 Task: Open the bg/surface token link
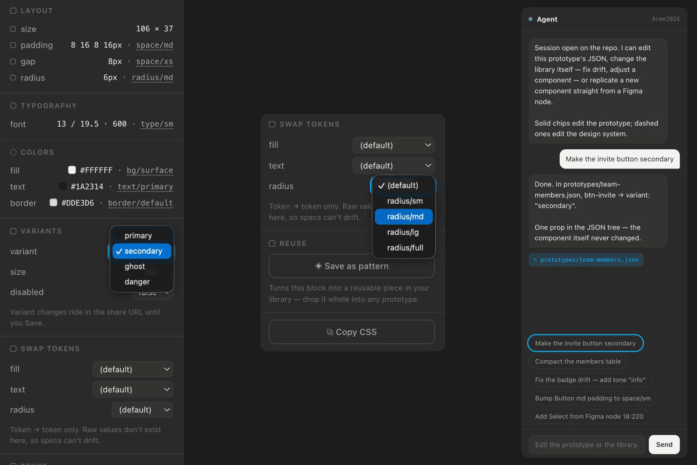[x=150, y=170]
